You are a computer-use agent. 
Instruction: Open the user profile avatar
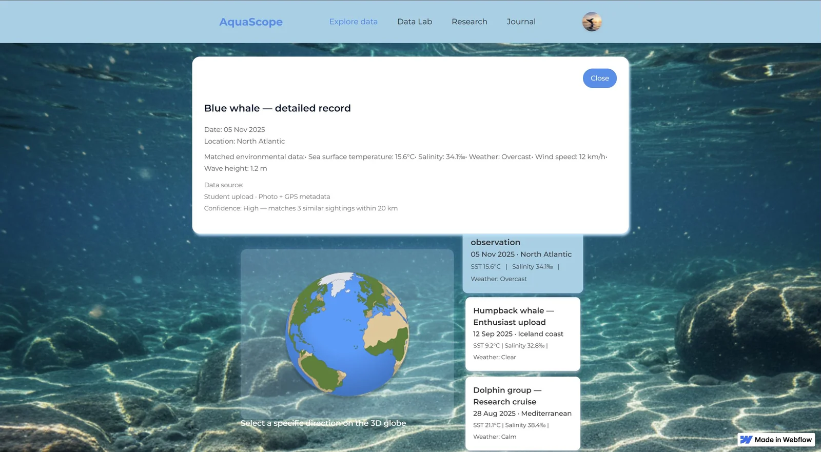click(592, 22)
